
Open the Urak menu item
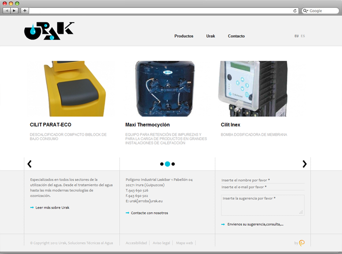(x=211, y=36)
